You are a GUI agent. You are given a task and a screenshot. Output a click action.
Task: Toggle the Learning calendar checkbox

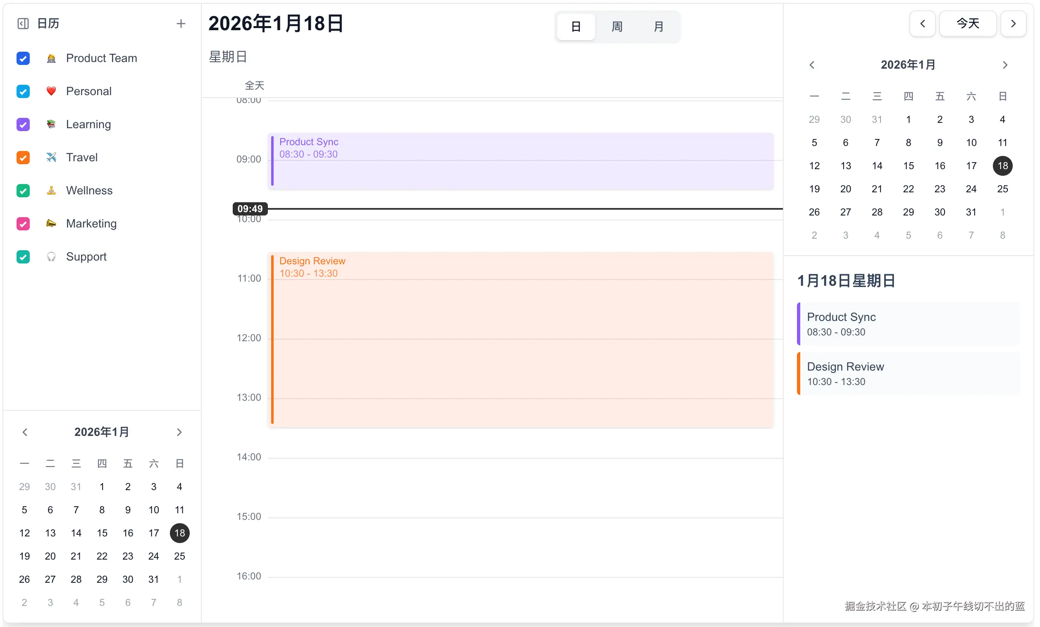23,124
